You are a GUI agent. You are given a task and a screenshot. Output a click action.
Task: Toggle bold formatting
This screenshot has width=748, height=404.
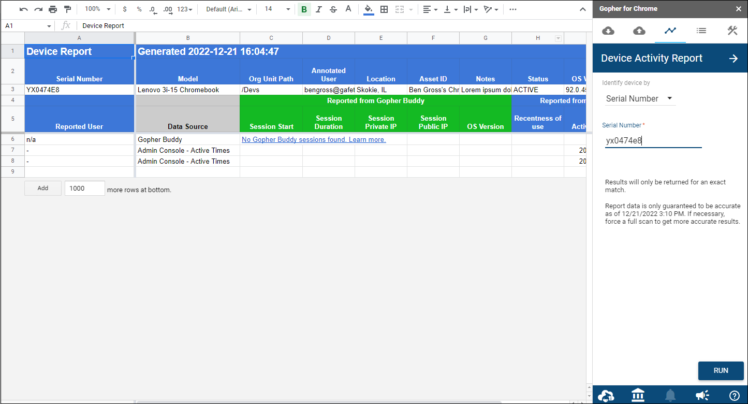304,9
